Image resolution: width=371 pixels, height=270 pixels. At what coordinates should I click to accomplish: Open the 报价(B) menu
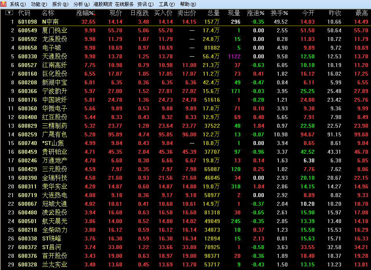[x=60, y=4]
